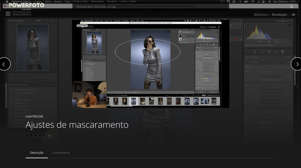The height and width of the screenshot is (168, 301).
Task: Go to the previous lesson arrow
Action: tap(4, 64)
